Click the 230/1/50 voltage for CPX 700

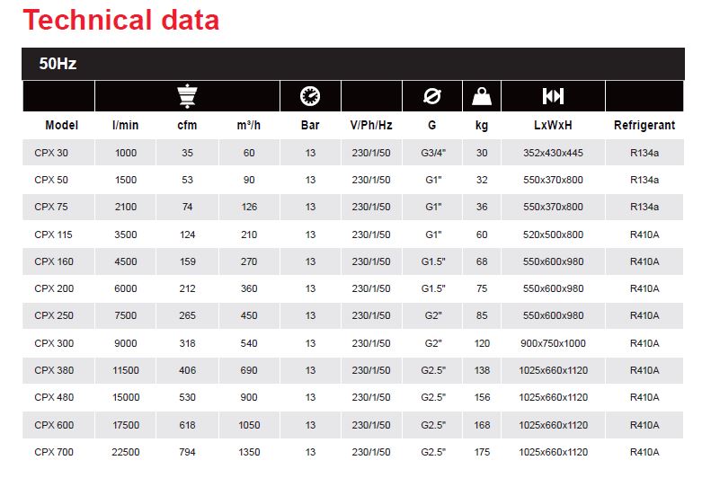coord(371,452)
